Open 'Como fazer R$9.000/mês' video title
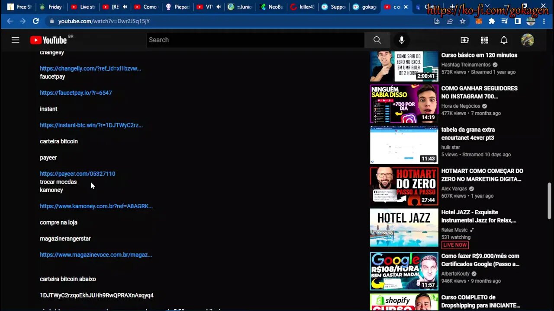This screenshot has width=554, height=311. [x=480, y=260]
